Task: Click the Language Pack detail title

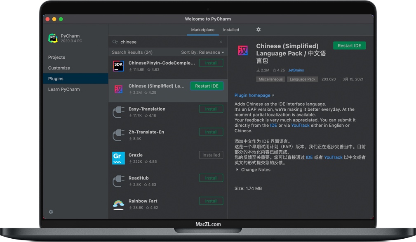Action: tap(291, 53)
